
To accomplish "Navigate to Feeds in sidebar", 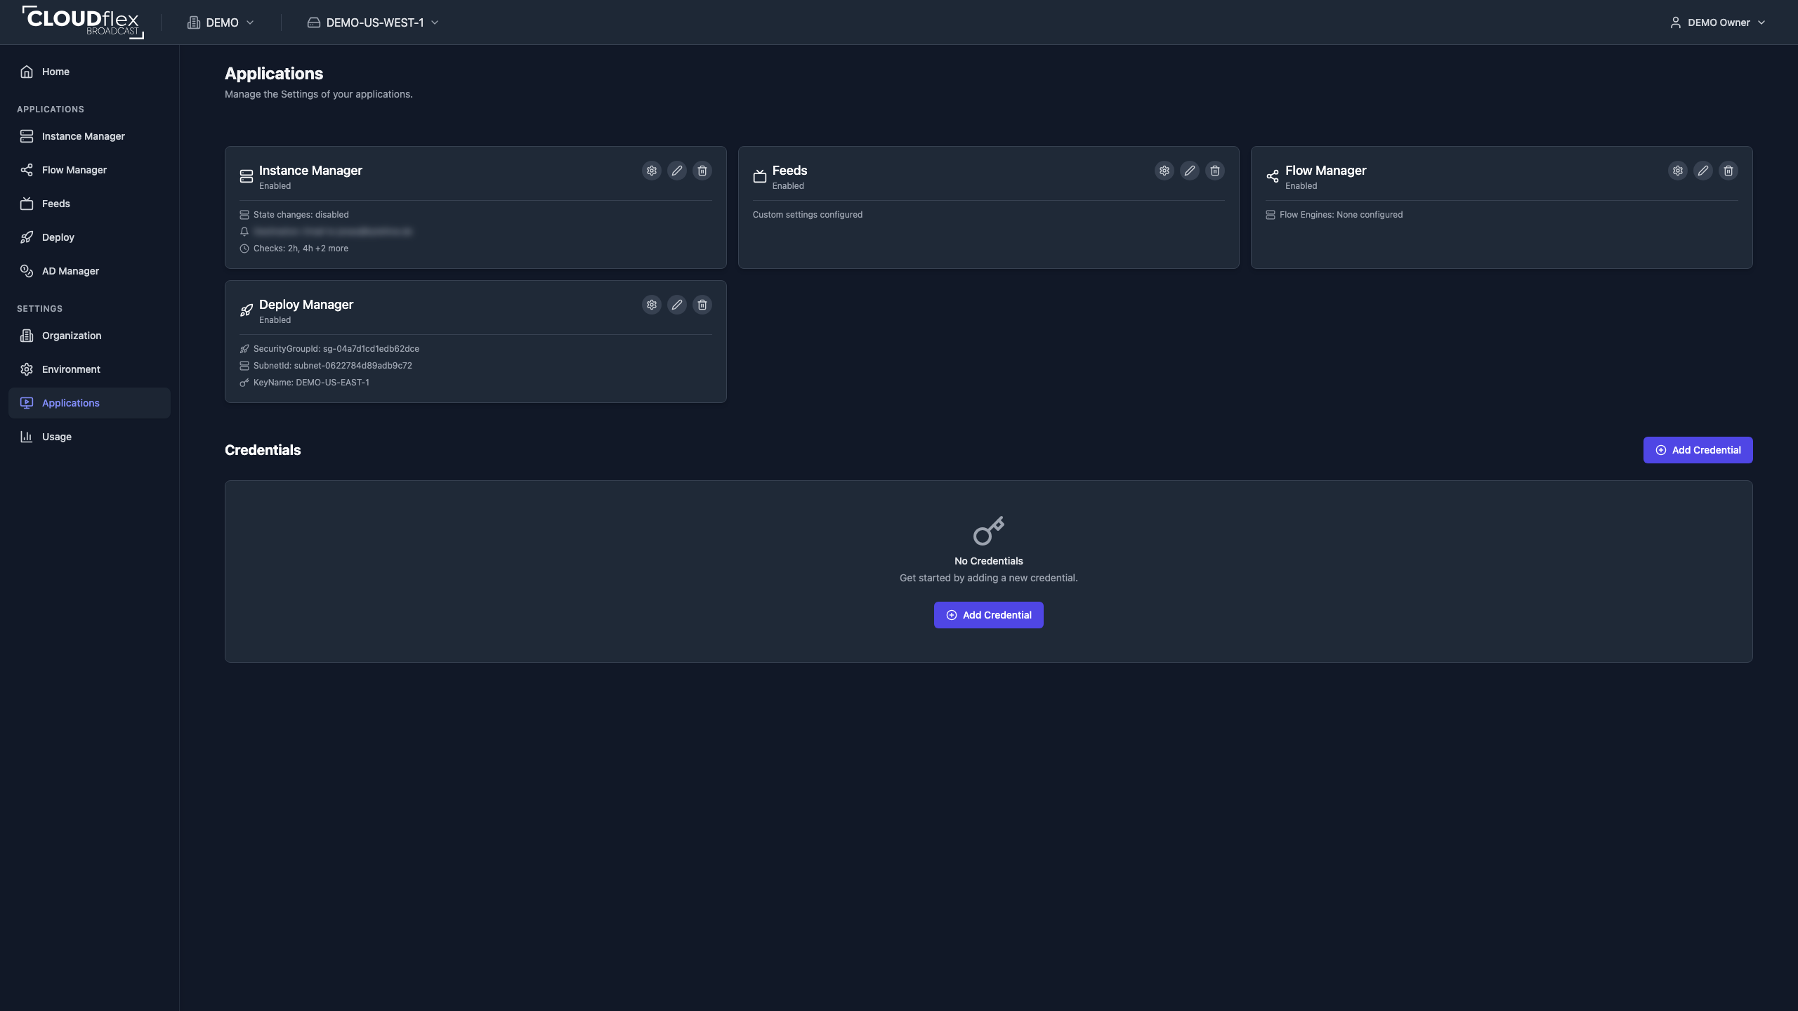I will 89,204.
